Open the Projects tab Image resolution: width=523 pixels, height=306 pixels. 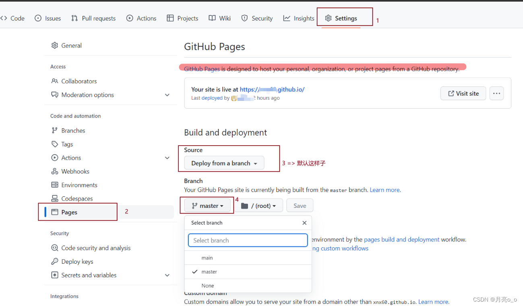click(x=182, y=18)
